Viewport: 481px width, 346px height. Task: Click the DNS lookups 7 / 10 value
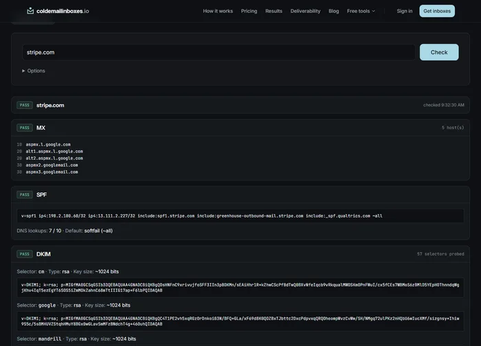point(55,231)
